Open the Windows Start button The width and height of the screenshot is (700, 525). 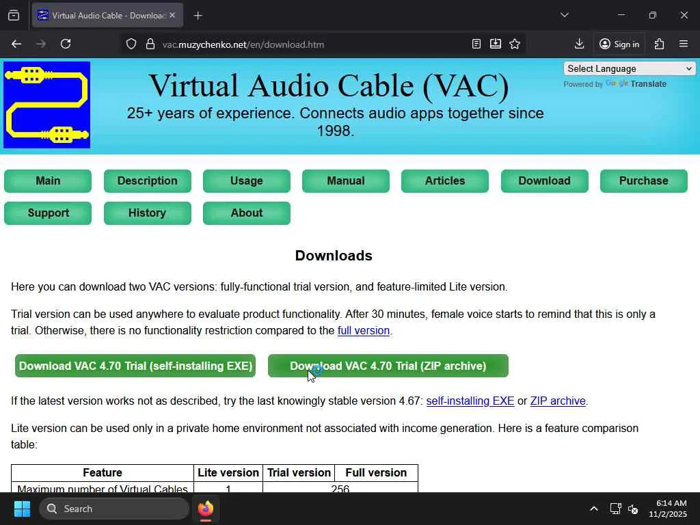click(22, 509)
